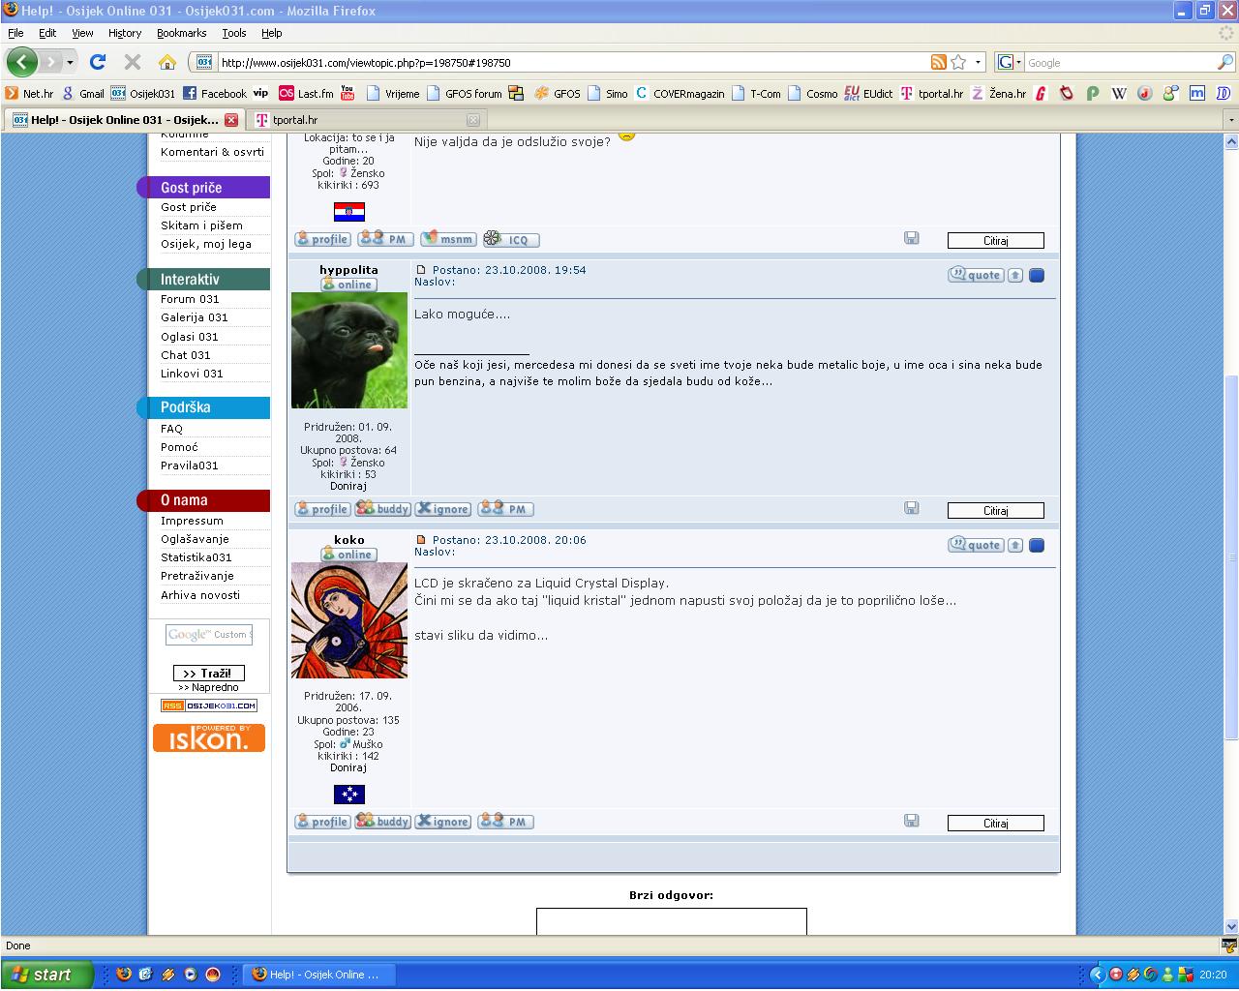Reload the page with the refresh icon
The image size is (1239, 991).
click(x=98, y=62)
